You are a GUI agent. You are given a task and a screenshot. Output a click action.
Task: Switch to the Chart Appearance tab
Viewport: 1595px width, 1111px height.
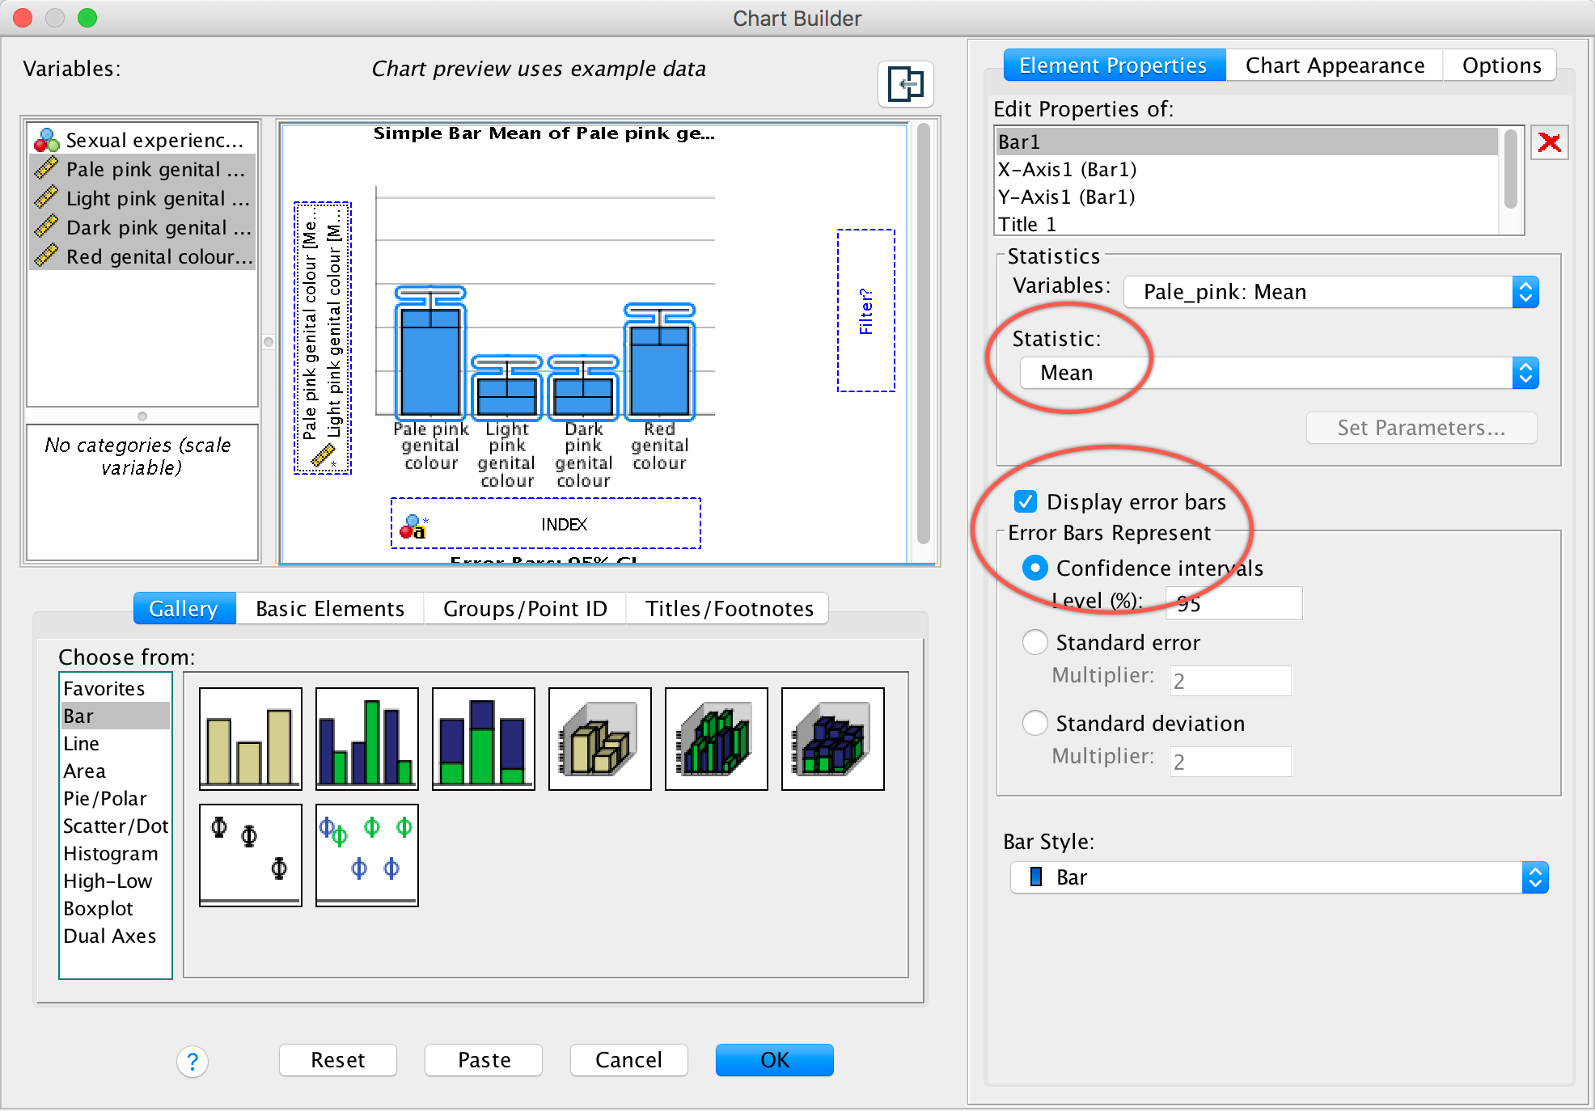pos(1334,65)
